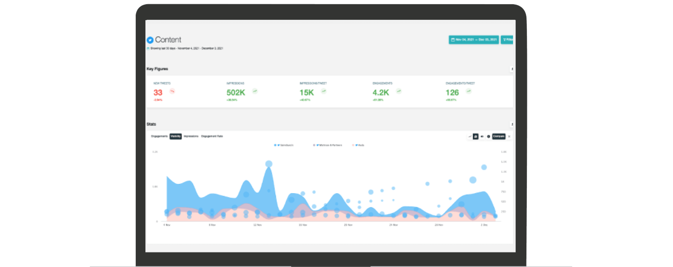Open the Engagement Rate chart tab
The width and height of the screenshot is (673, 267).
[x=212, y=136]
